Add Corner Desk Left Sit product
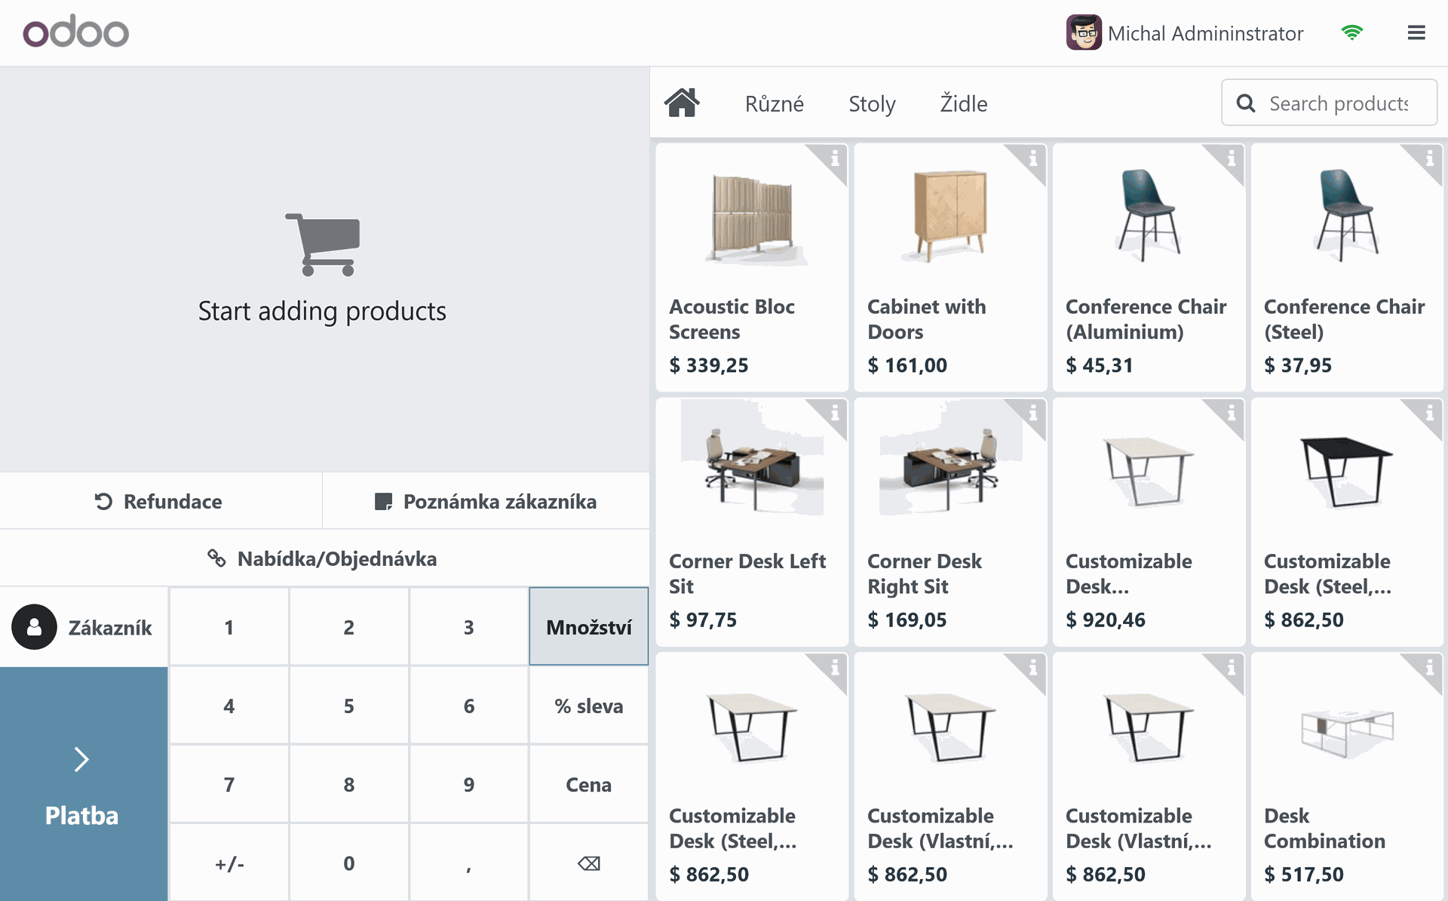1448x901 pixels. click(751, 522)
